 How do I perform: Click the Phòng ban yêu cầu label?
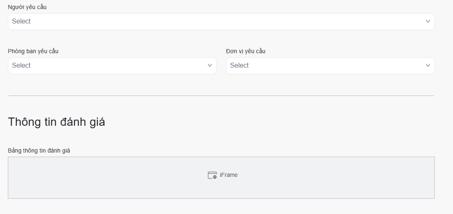(33, 51)
